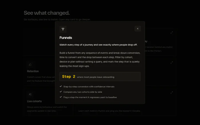Image resolution: width=200 pixels, height=125 pixels.
Task: Select 'Flag a step the moment it regresses' text
Action: click(x=82, y=97)
